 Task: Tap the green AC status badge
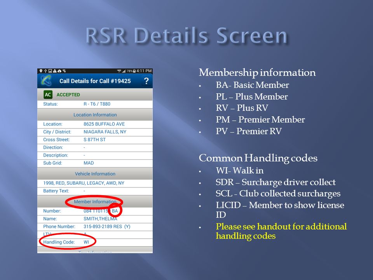coord(48,94)
